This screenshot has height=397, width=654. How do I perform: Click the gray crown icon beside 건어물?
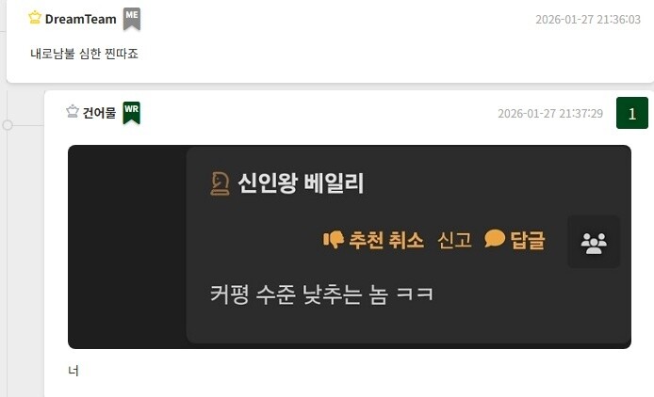click(x=73, y=111)
